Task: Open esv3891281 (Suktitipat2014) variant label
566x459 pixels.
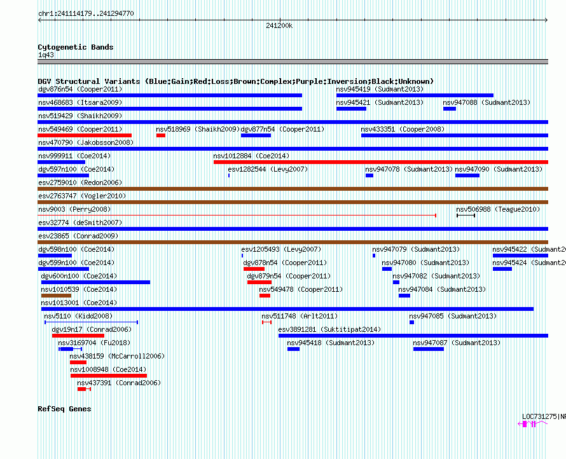Action: pyautogui.click(x=329, y=329)
